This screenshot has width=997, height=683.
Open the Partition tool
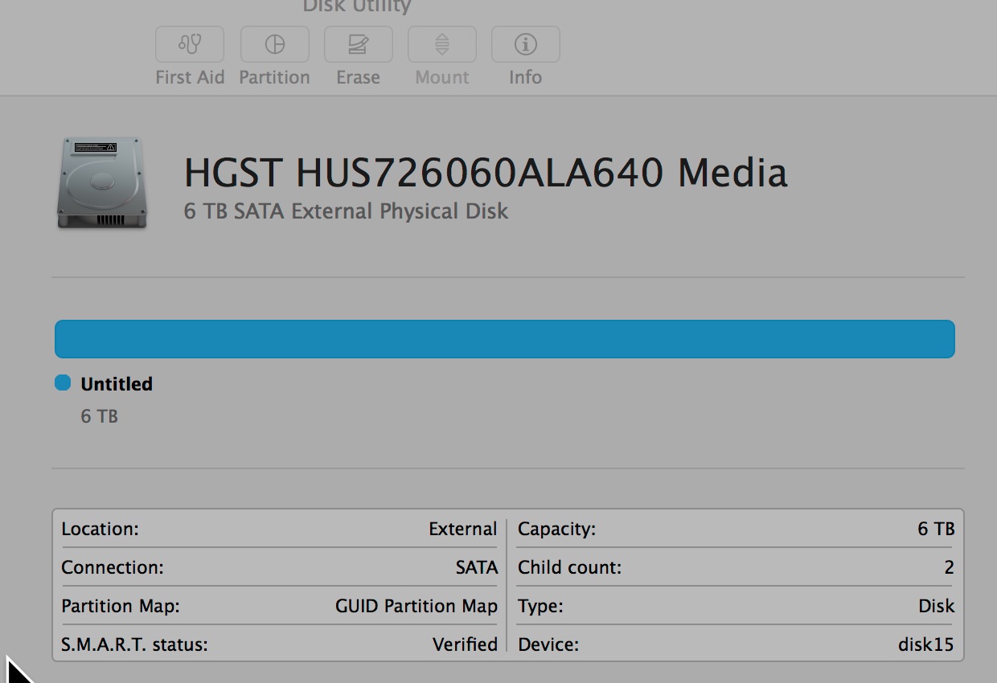click(x=275, y=44)
